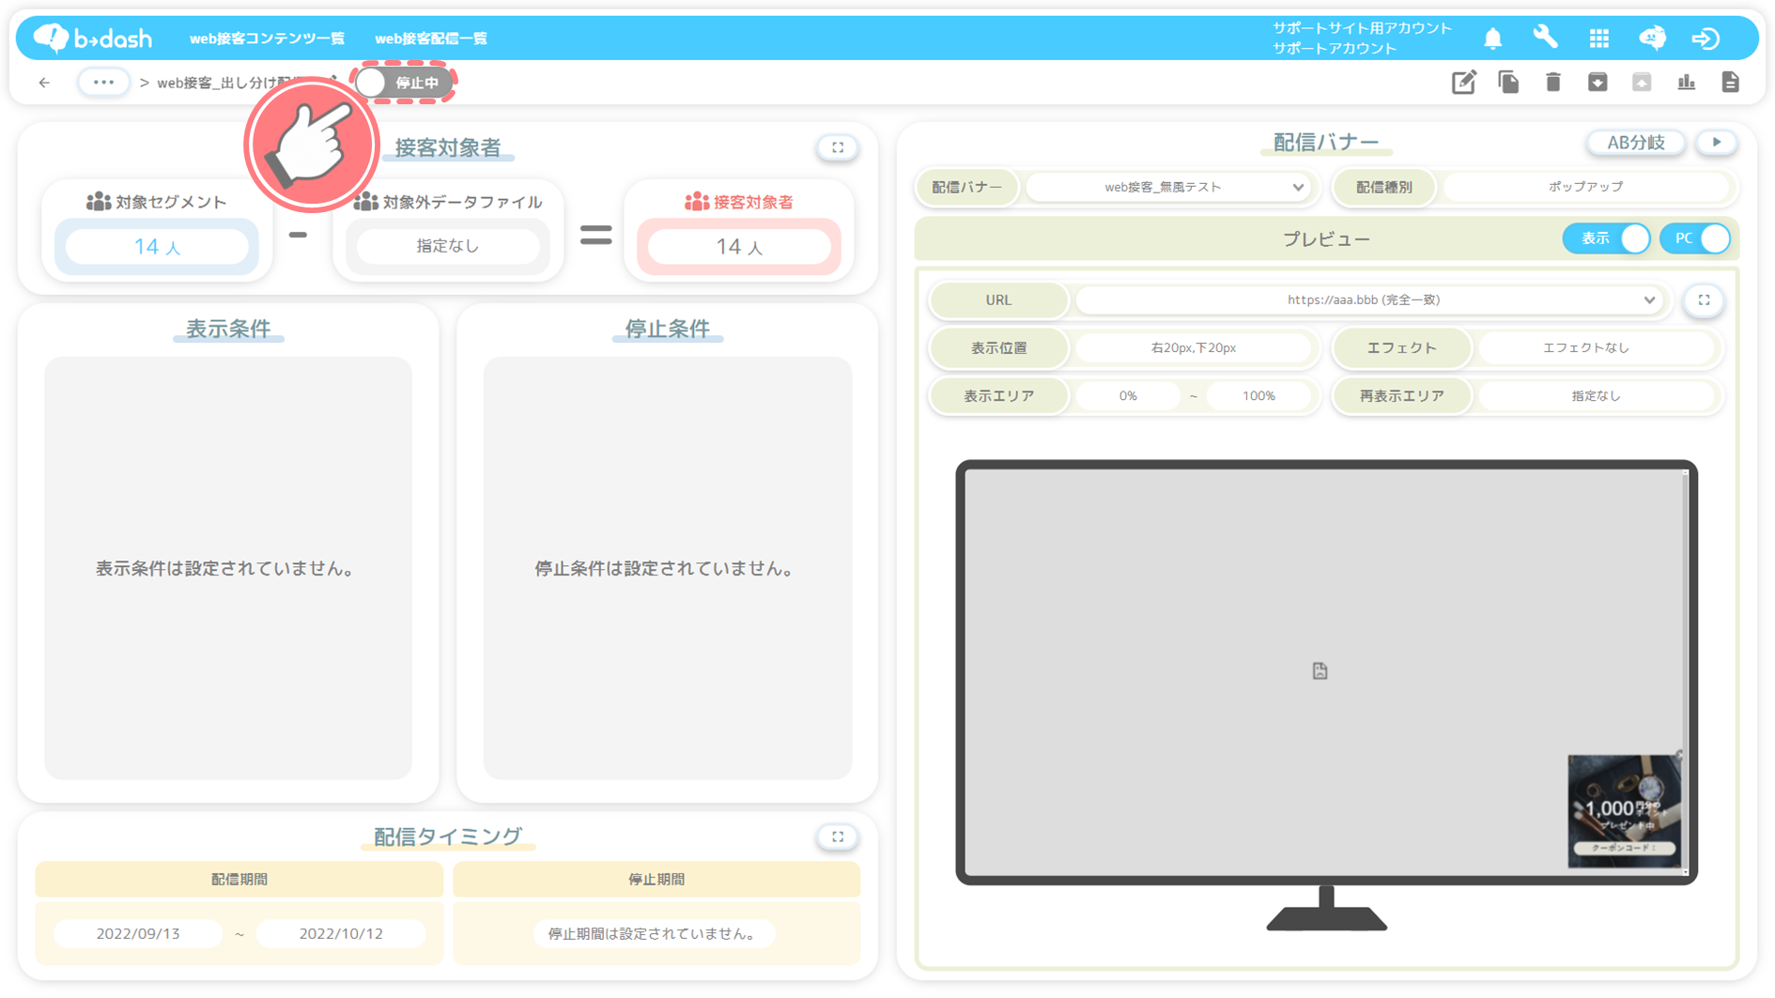This screenshot has width=1775, height=998.
Task: Open web接客配信一覧 menu
Action: [431, 38]
